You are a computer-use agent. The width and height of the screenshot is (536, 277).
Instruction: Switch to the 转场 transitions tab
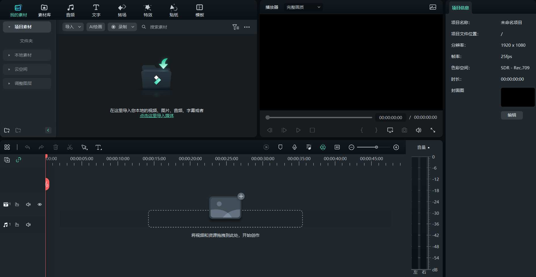[x=122, y=10]
